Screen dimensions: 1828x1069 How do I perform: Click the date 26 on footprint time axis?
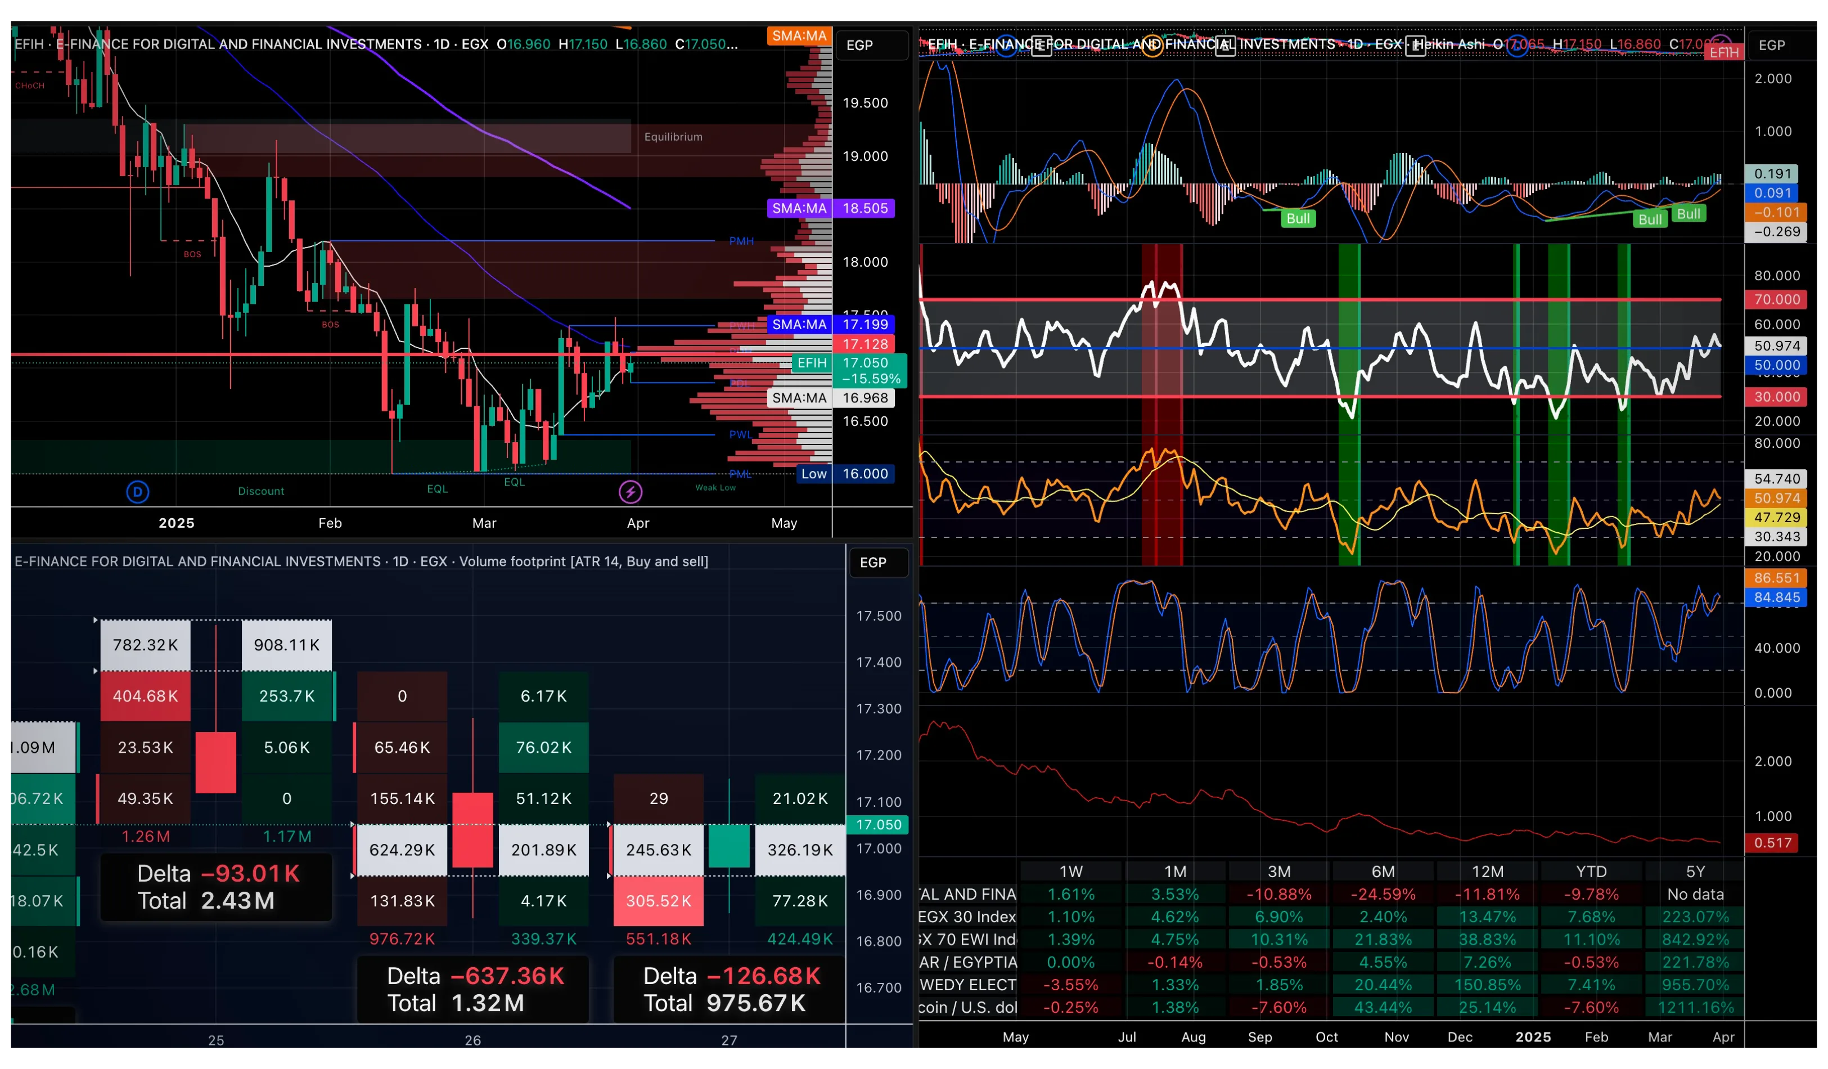click(473, 1041)
